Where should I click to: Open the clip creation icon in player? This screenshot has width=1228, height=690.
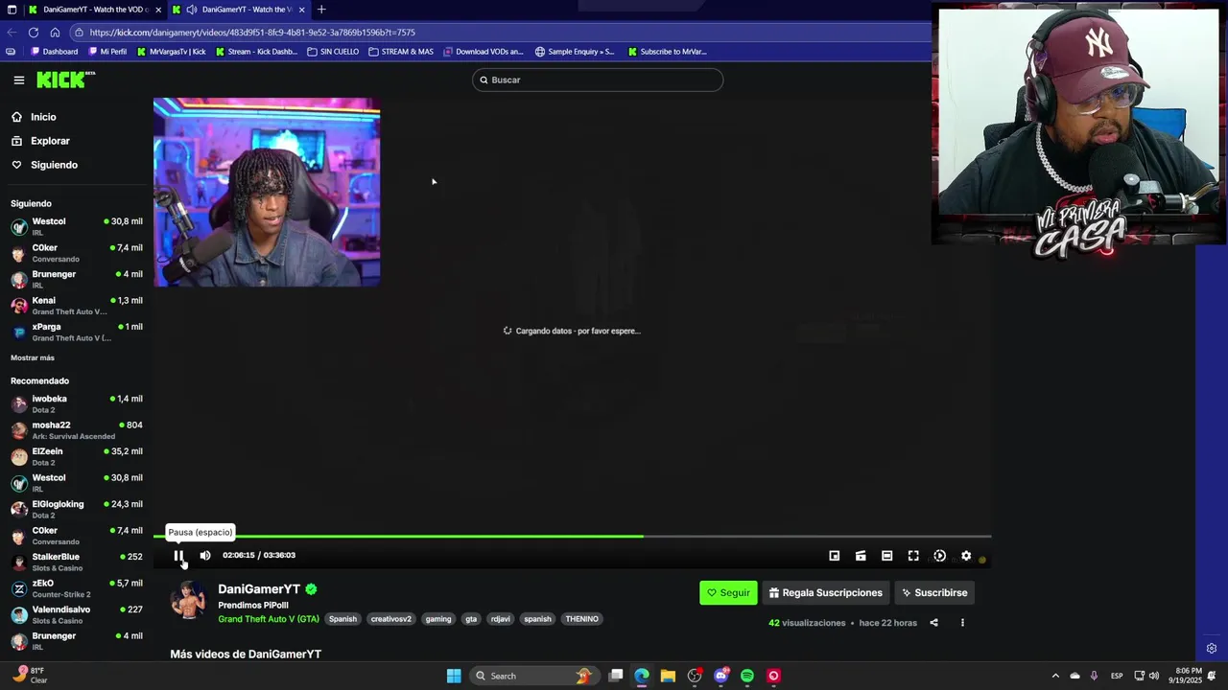click(861, 556)
